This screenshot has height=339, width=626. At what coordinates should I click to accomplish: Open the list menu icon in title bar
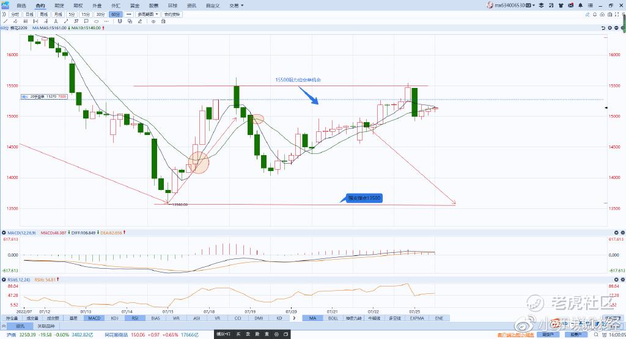pyautogui.click(x=591, y=5)
